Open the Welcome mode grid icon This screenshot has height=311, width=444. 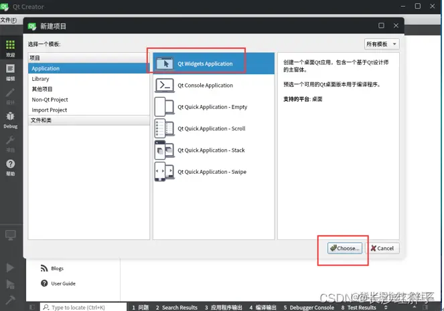pos(11,45)
